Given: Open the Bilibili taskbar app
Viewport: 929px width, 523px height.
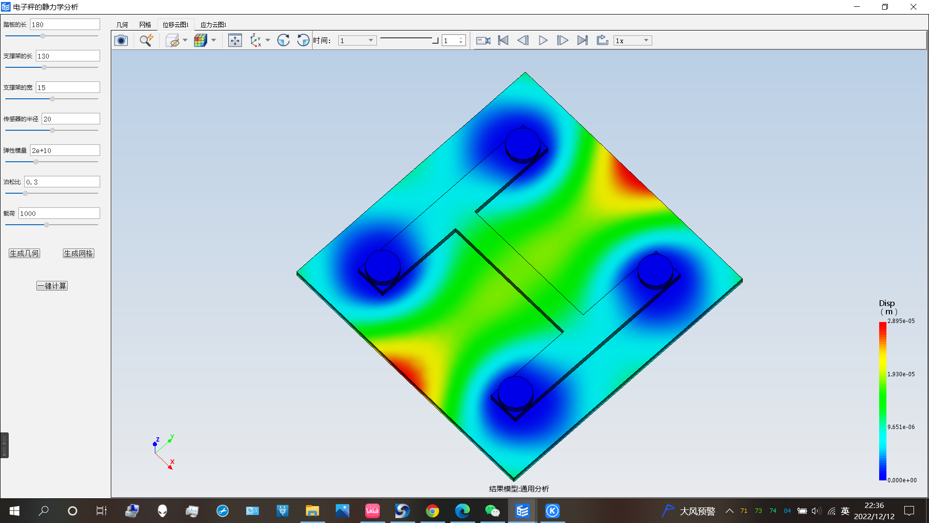Looking at the screenshot, I should coord(373,511).
